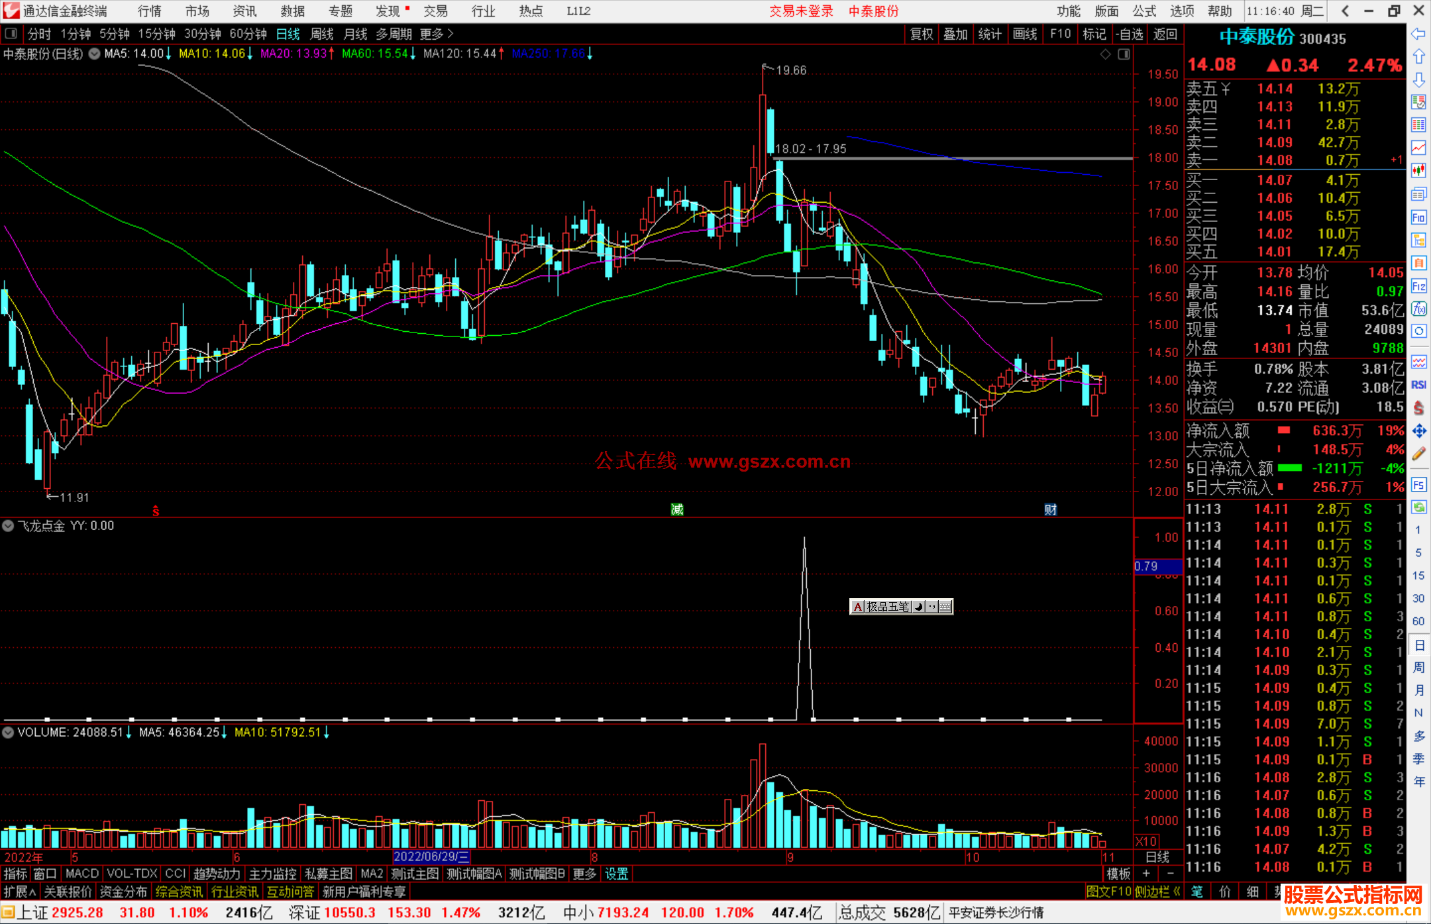Open the colored quote table sidebar icon

[1418, 125]
